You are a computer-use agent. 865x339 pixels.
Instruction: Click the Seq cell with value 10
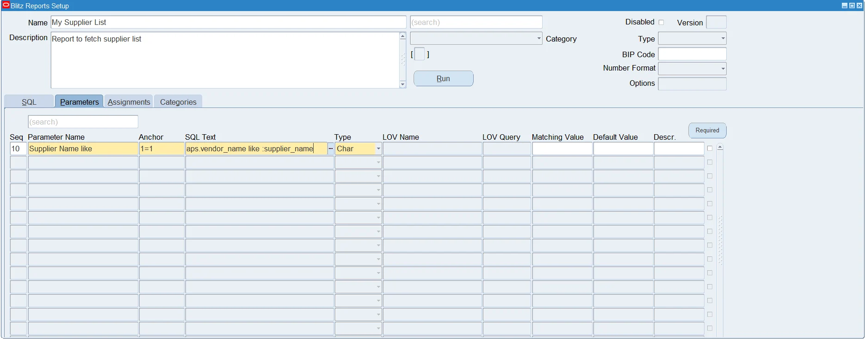click(x=19, y=149)
